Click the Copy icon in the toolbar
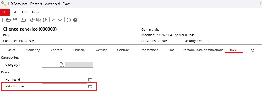This screenshot has width=262, height=109. (39, 20)
